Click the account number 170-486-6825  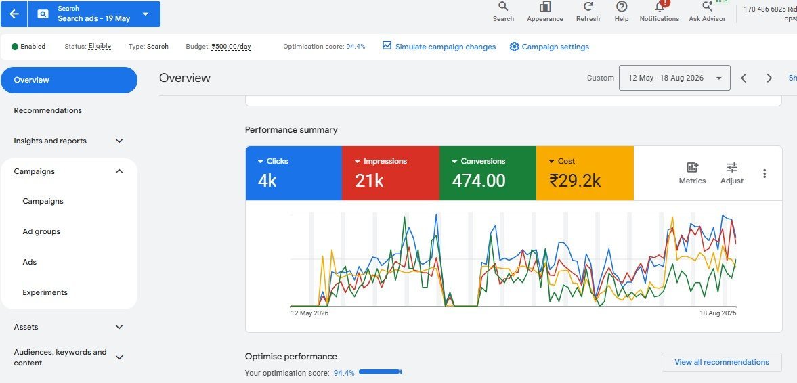765,9
